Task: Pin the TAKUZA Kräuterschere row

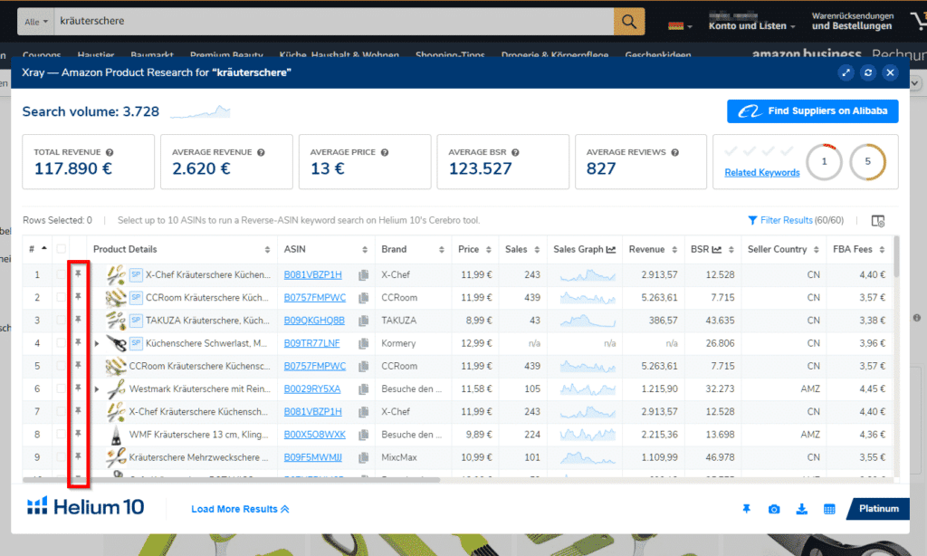Action: tap(78, 320)
